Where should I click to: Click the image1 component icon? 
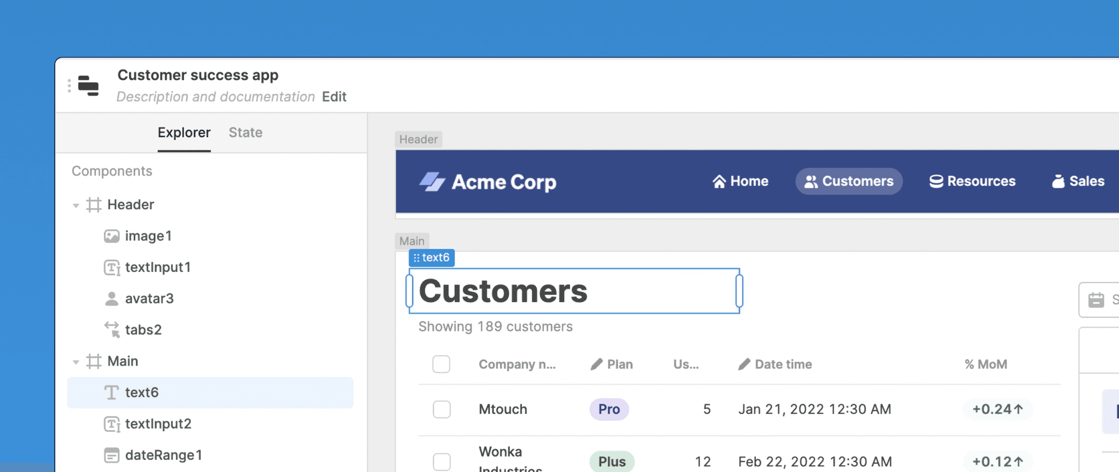coord(111,236)
